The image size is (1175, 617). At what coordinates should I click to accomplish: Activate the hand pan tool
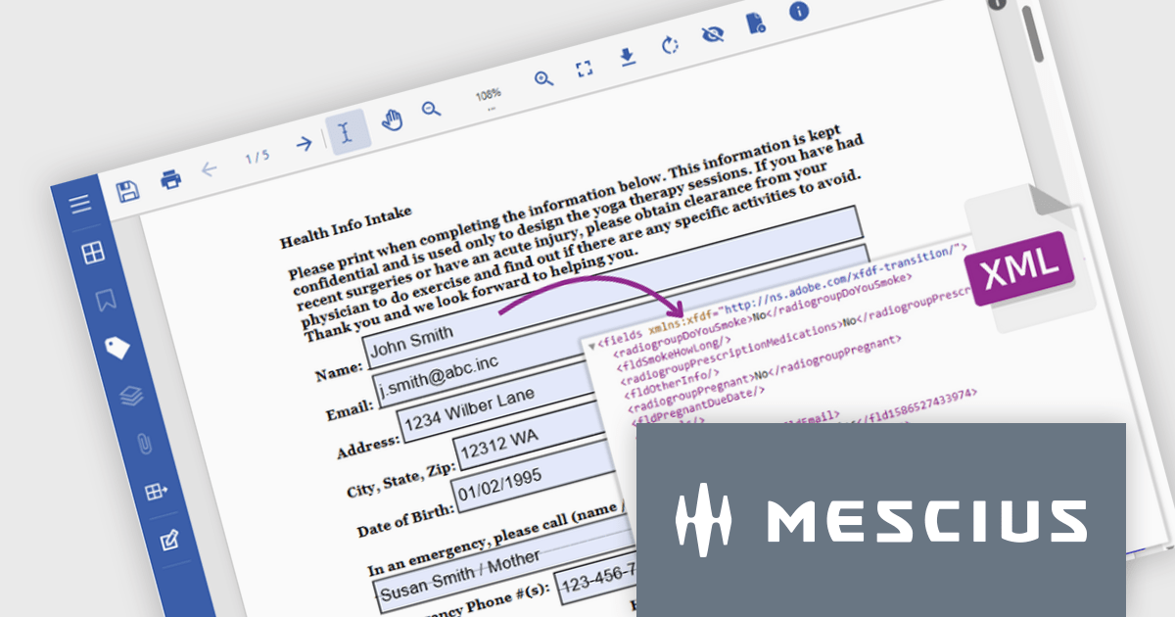click(392, 119)
